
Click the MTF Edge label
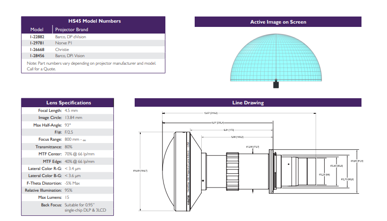coord(52,161)
